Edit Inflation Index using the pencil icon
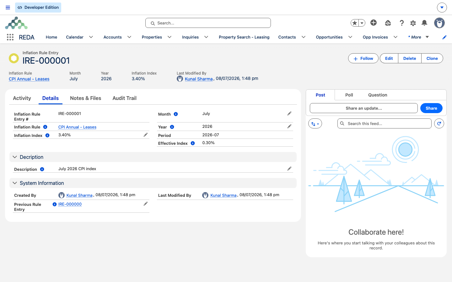The height and width of the screenshot is (282, 452). click(x=146, y=135)
